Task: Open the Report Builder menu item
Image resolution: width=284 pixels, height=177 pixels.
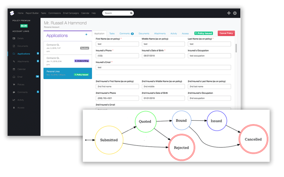Action: point(32,13)
